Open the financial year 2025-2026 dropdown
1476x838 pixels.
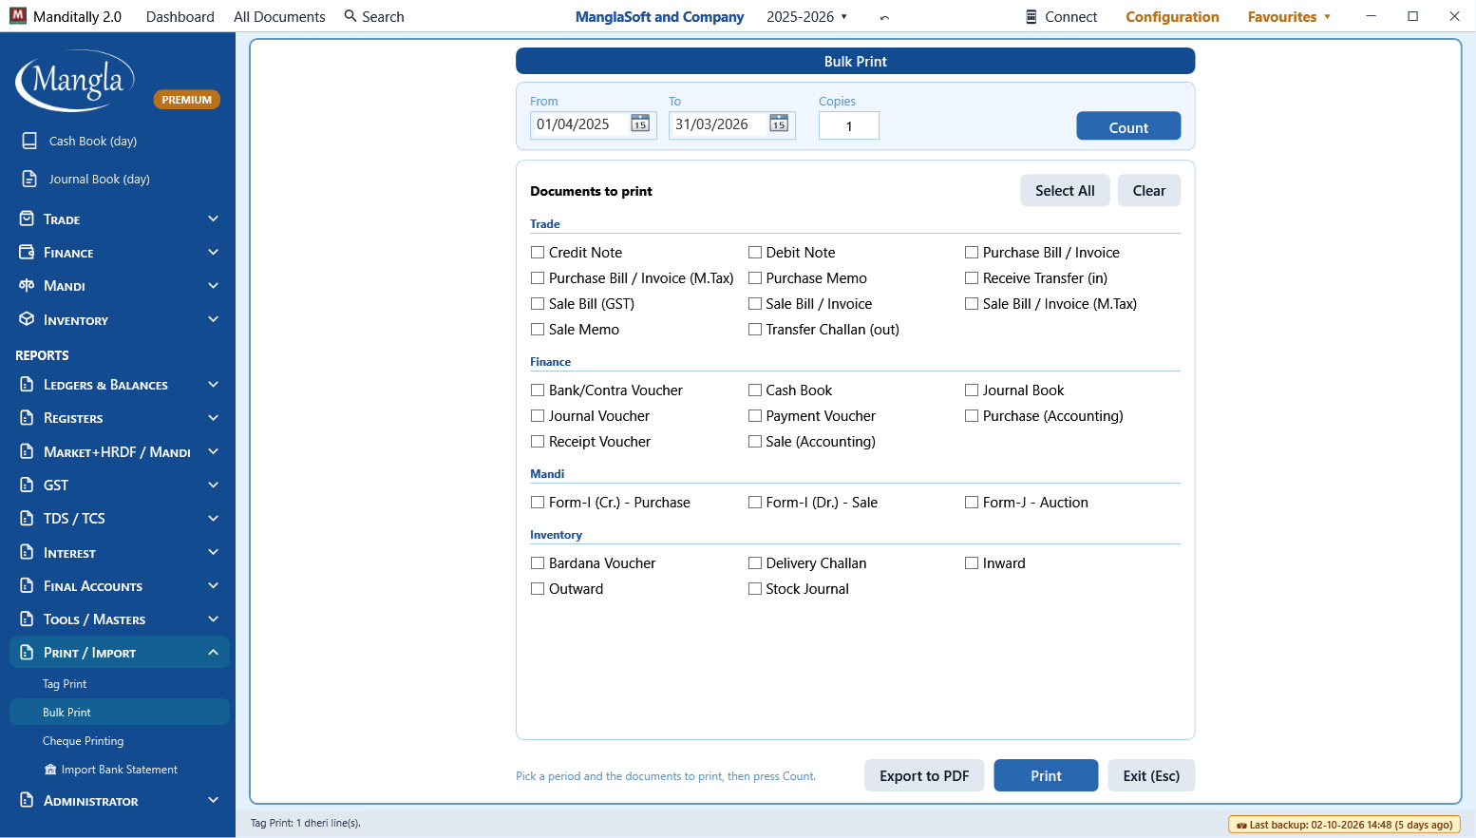[x=807, y=17]
